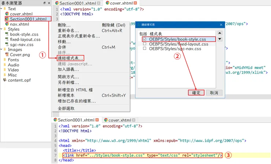This screenshot has width=271, height=164.
Task: Click the Section0001.xhtml file icon in the tree
Action: (x=7, y=19)
